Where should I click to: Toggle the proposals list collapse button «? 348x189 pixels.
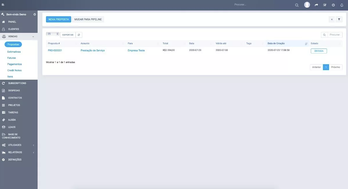[332, 19]
